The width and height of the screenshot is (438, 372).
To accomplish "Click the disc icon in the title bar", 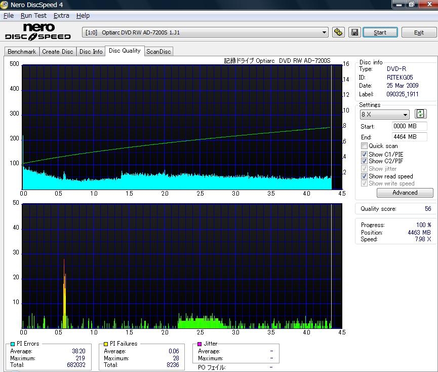I will [x=5, y=5].
